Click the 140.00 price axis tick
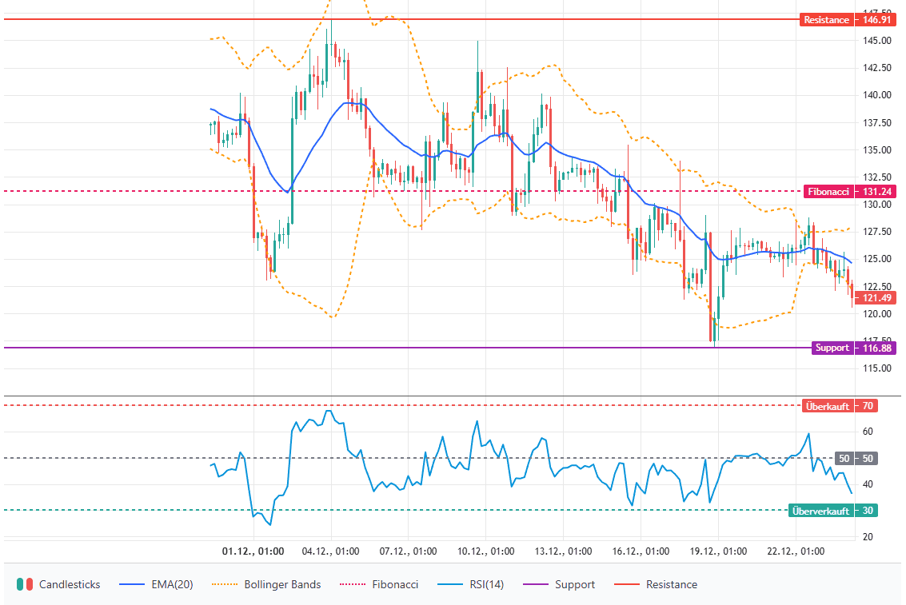This screenshot has height=605, width=906. (876, 95)
